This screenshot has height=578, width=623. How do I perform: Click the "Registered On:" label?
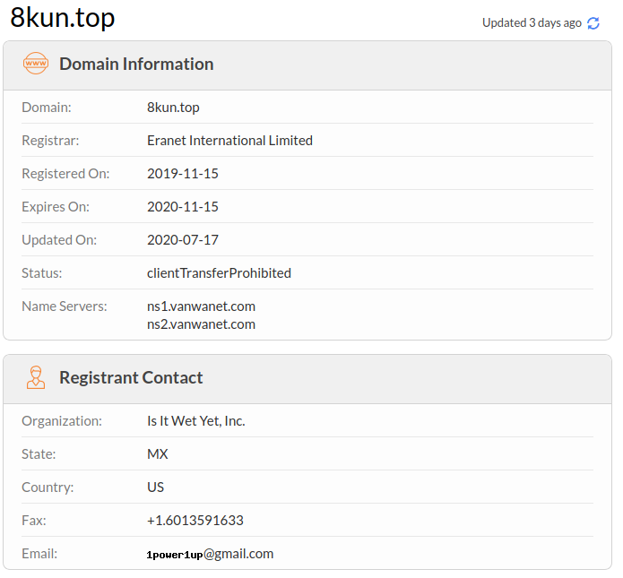(x=65, y=174)
